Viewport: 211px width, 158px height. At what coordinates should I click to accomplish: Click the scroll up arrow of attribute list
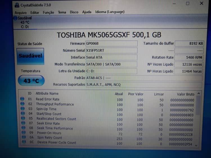point(199,93)
